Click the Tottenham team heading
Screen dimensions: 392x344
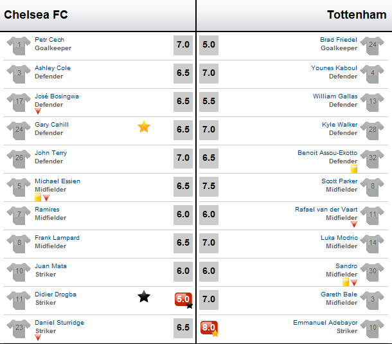[x=357, y=15]
